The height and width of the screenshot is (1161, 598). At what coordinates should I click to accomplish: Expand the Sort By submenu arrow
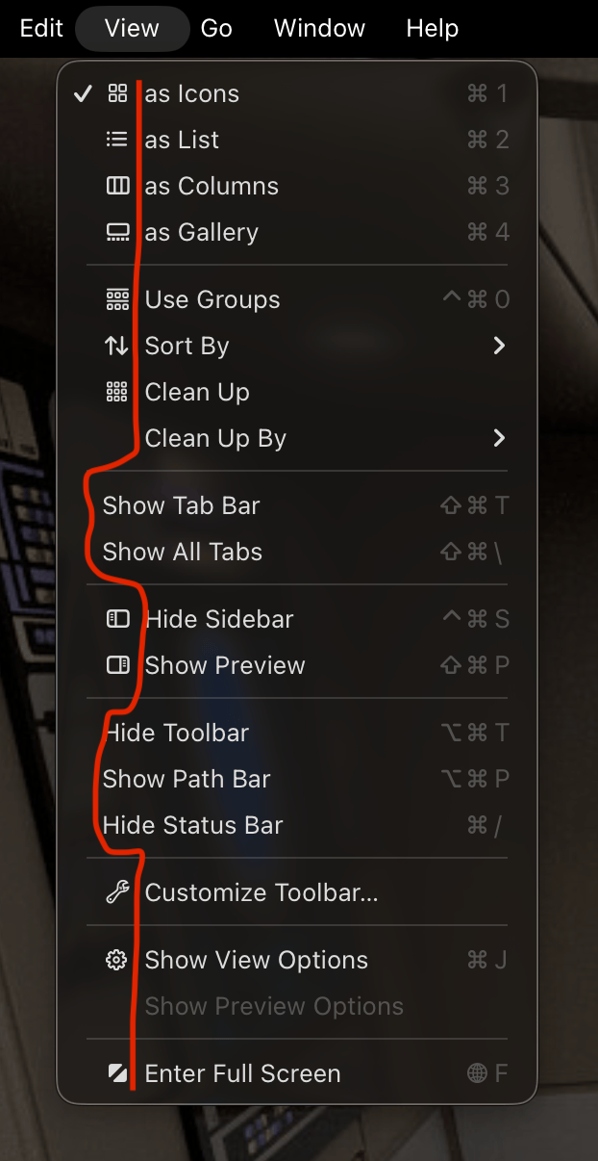click(x=499, y=346)
